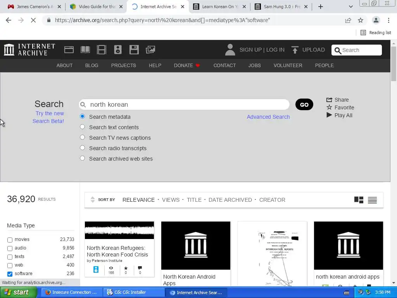View site security lock info
Viewport: 397px width, 298px height.
(x=49, y=20)
